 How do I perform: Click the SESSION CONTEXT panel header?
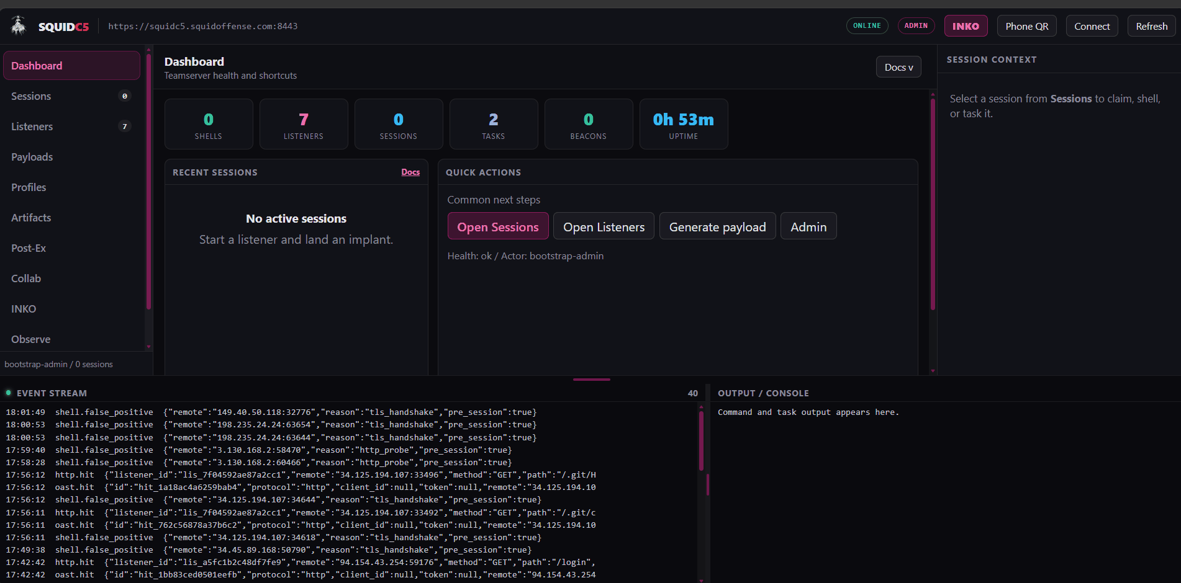click(992, 60)
